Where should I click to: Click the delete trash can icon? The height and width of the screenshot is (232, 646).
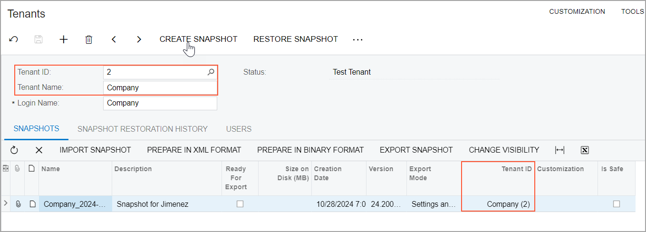pos(89,39)
